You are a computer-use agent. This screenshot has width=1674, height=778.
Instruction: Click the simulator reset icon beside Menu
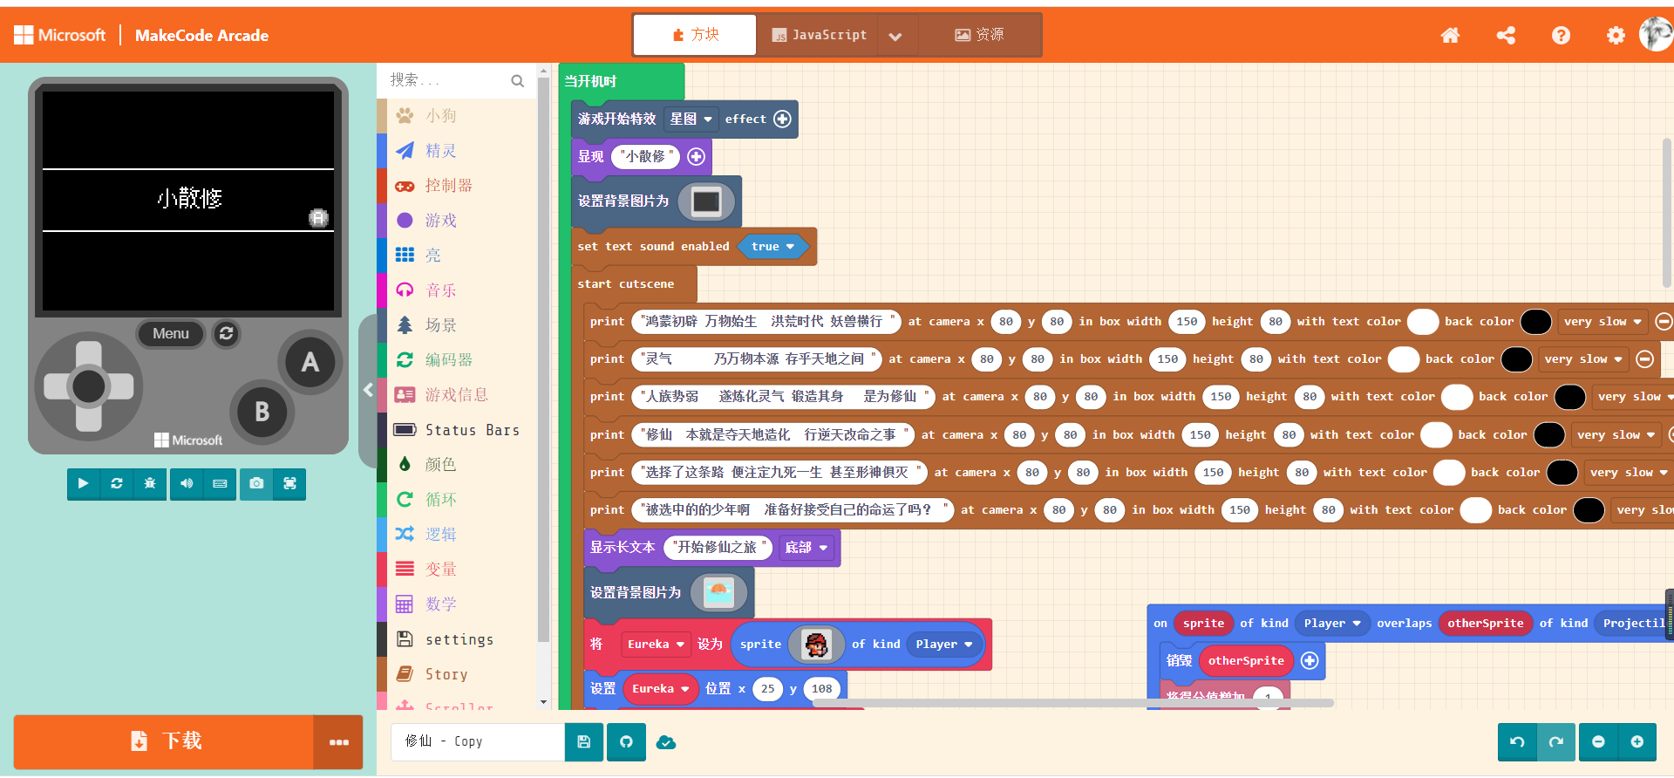point(227,333)
